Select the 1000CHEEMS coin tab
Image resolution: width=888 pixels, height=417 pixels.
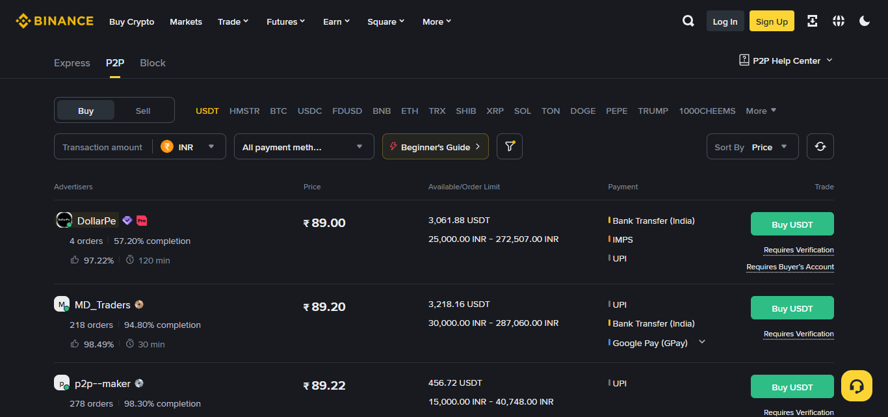tap(707, 111)
